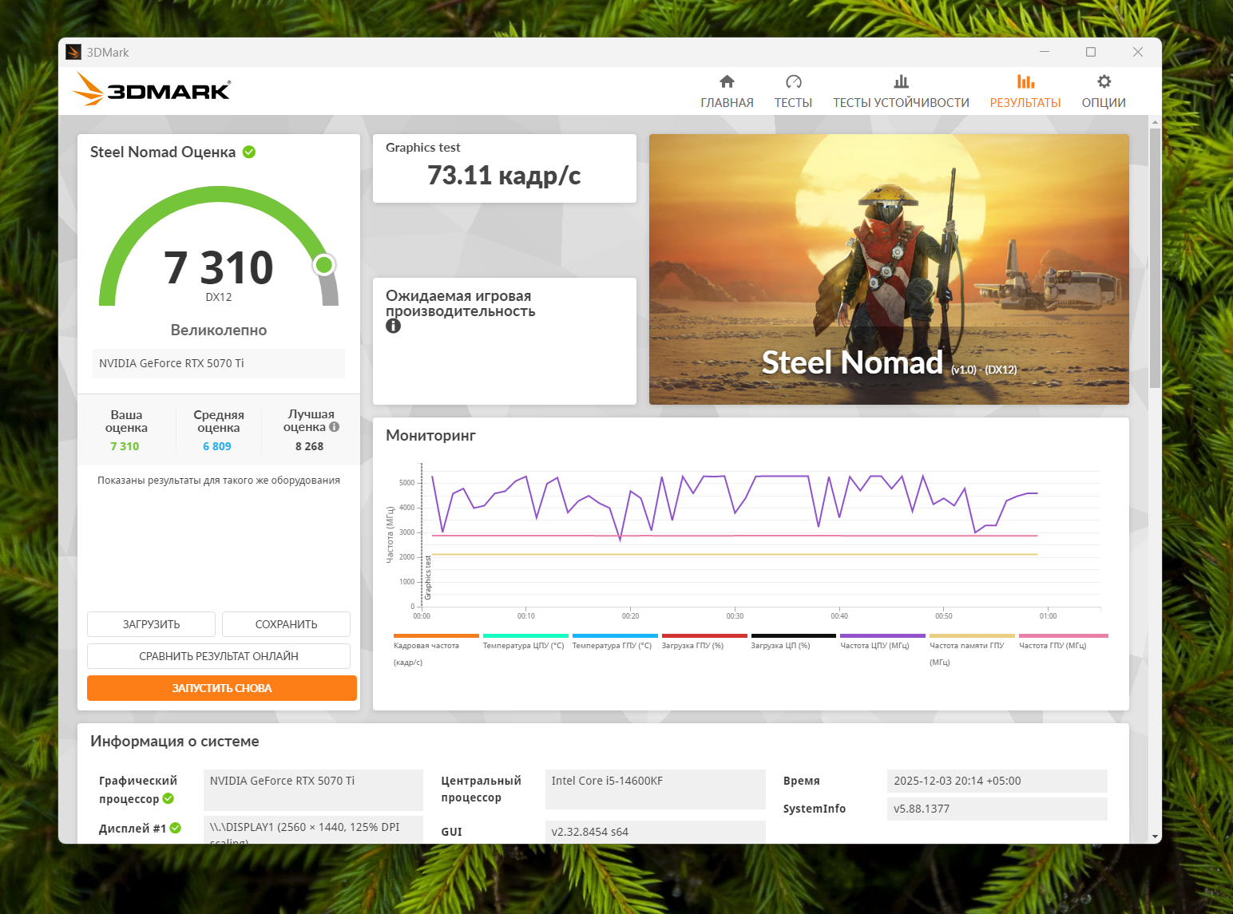Viewport: 1233px width, 914px height.
Task: Click the large 7 310 score
Action: 219,267
